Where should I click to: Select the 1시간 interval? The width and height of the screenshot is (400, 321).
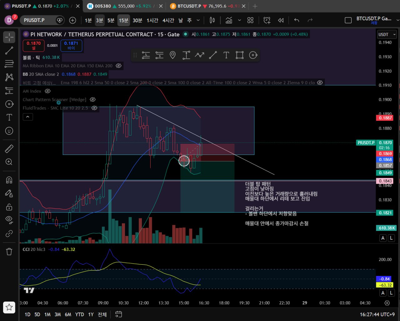point(152,20)
